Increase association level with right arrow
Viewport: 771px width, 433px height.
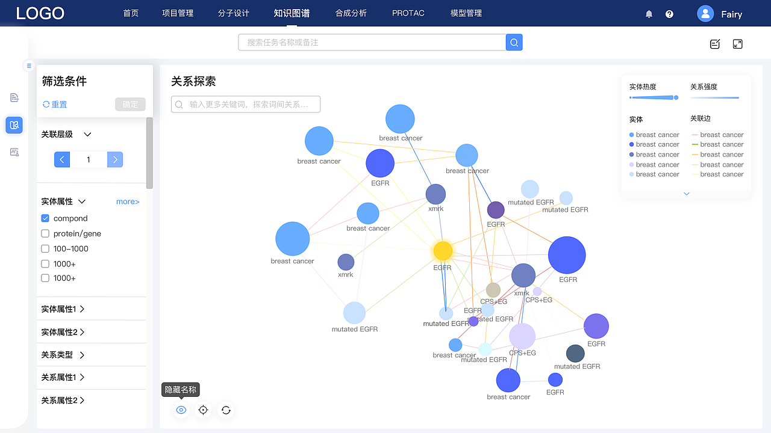coord(115,159)
